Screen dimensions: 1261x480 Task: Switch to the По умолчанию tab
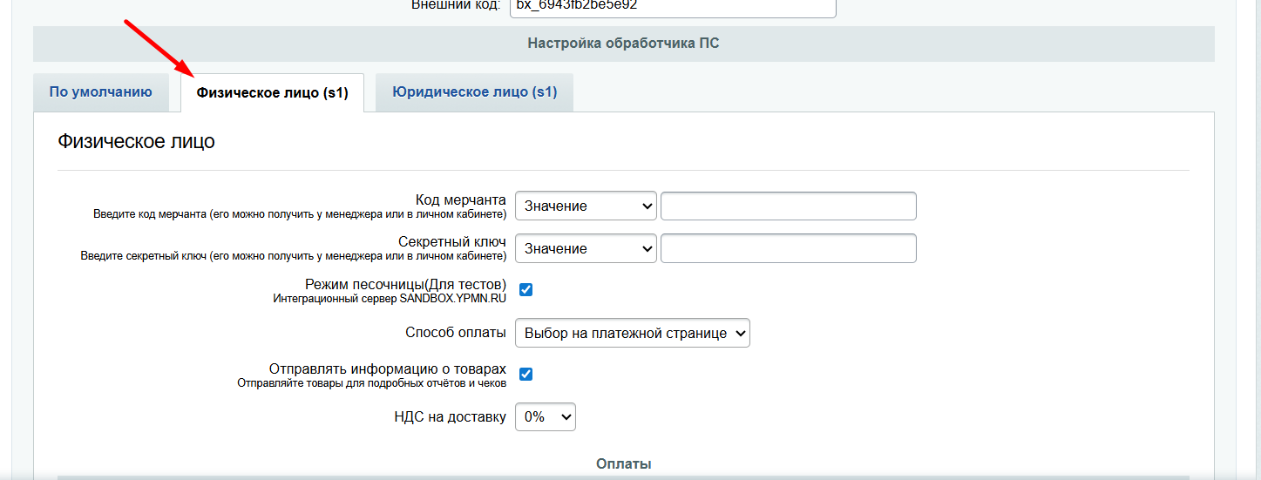tap(101, 92)
